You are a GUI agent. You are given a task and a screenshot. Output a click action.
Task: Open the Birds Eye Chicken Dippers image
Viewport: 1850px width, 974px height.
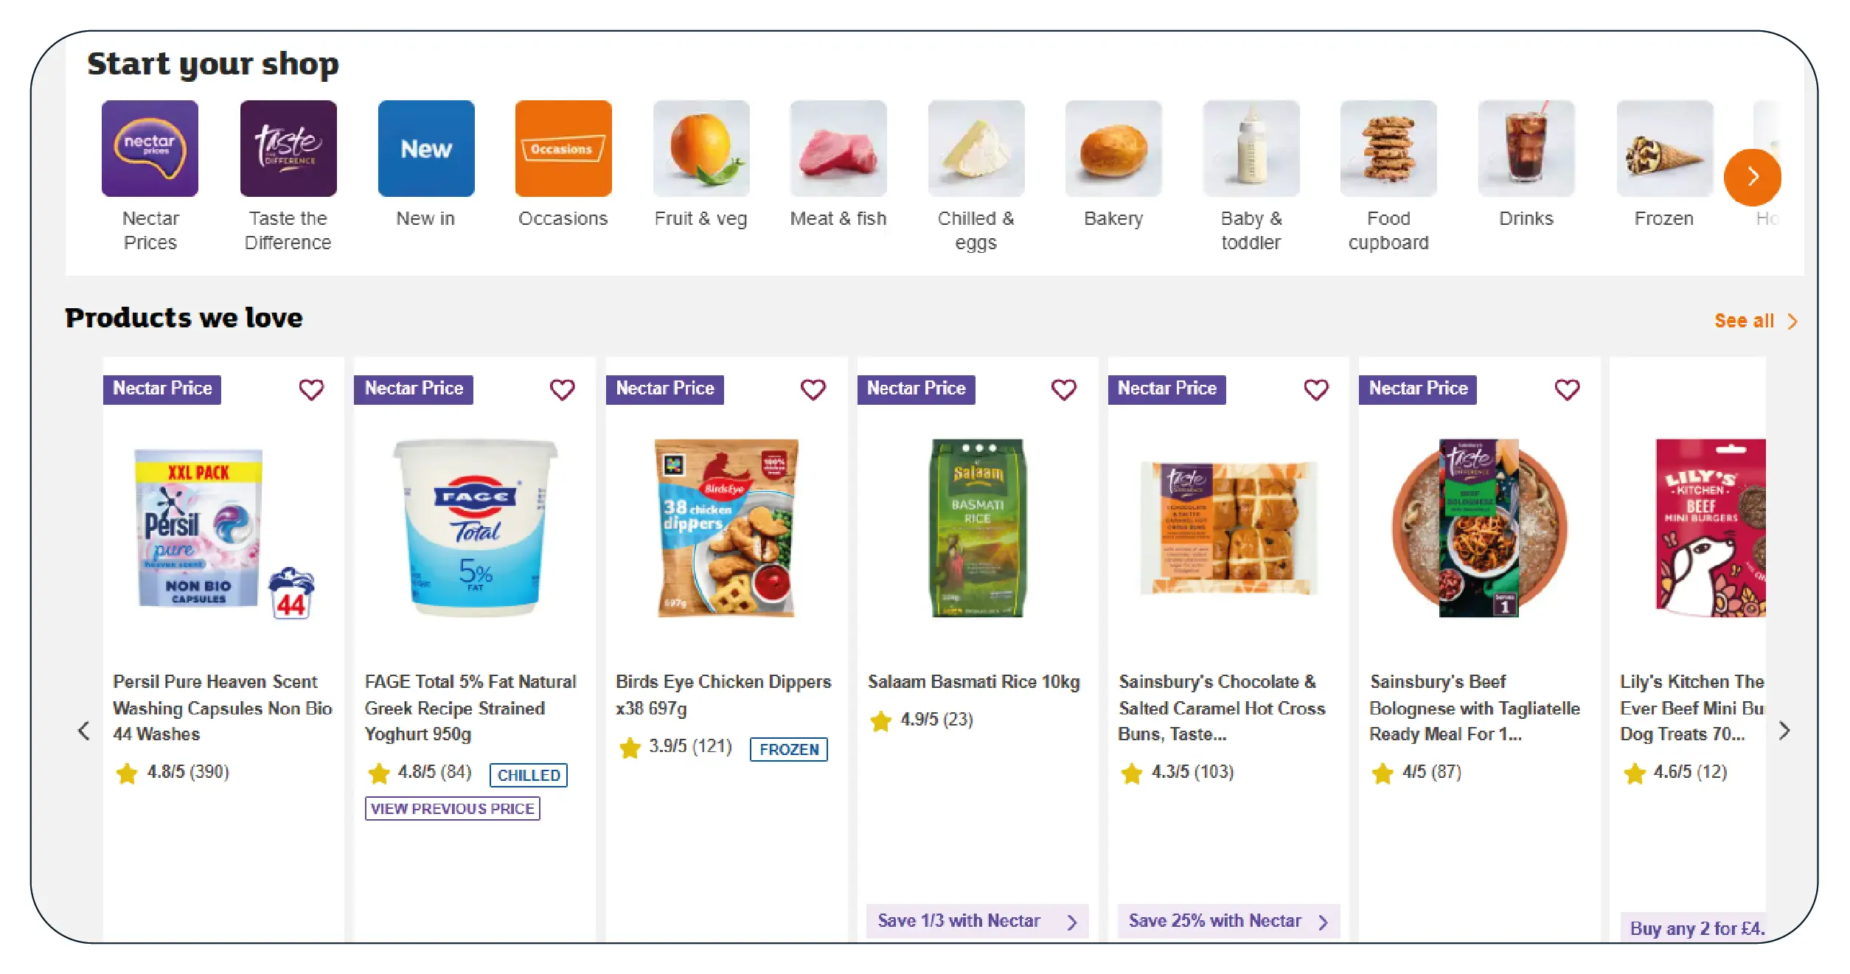pyautogui.click(x=726, y=528)
